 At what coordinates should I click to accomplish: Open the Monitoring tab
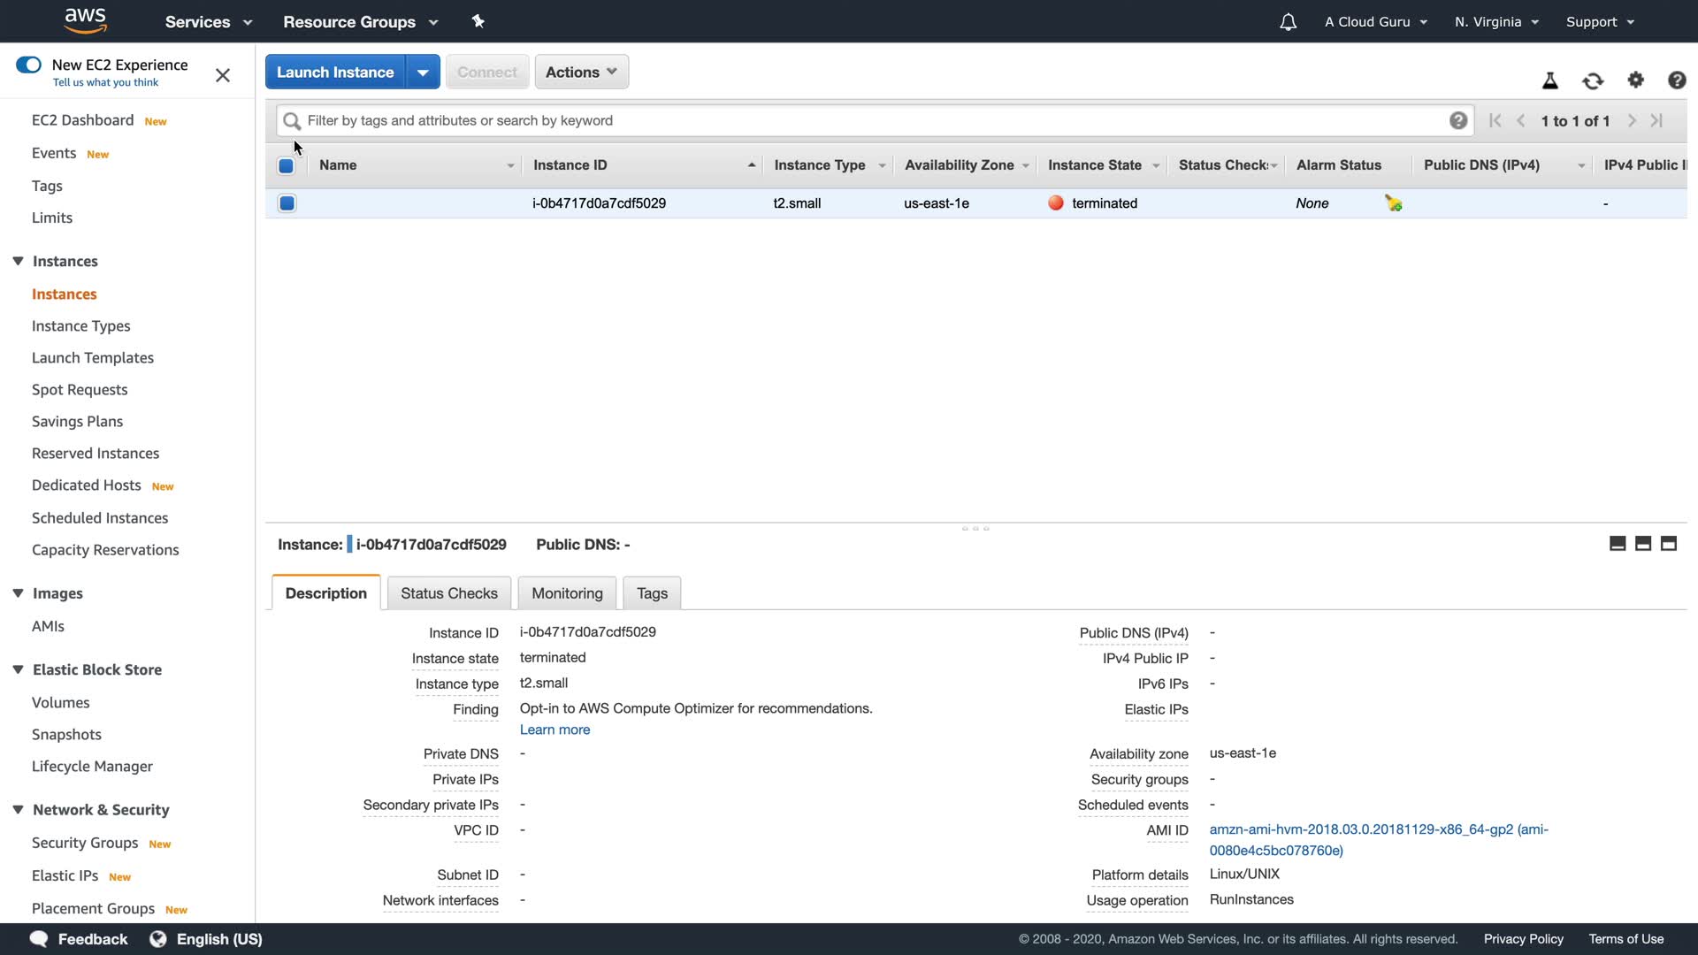567,593
